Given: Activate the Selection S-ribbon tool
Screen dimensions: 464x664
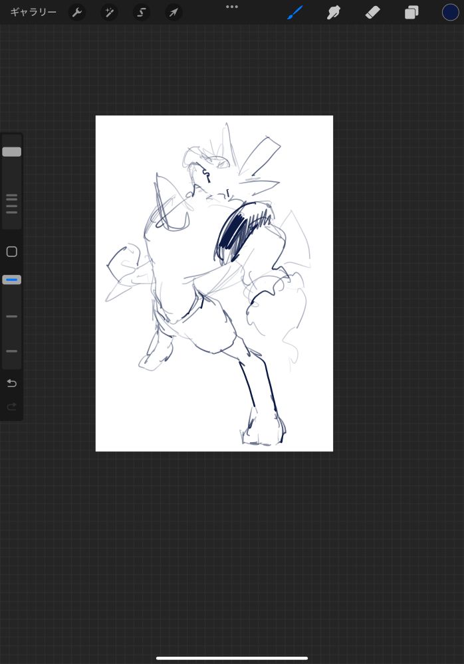Looking at the screenshot, I should 141,13.
